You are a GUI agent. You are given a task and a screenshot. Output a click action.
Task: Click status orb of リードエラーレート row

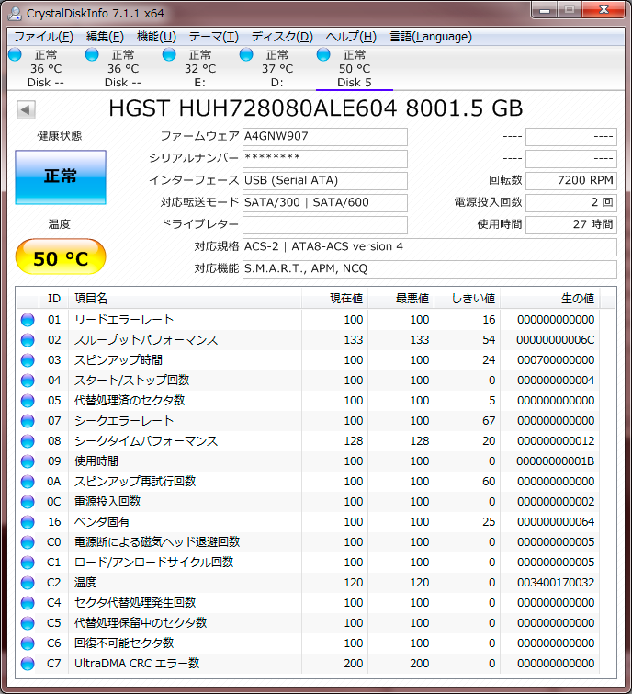(28, 320)
